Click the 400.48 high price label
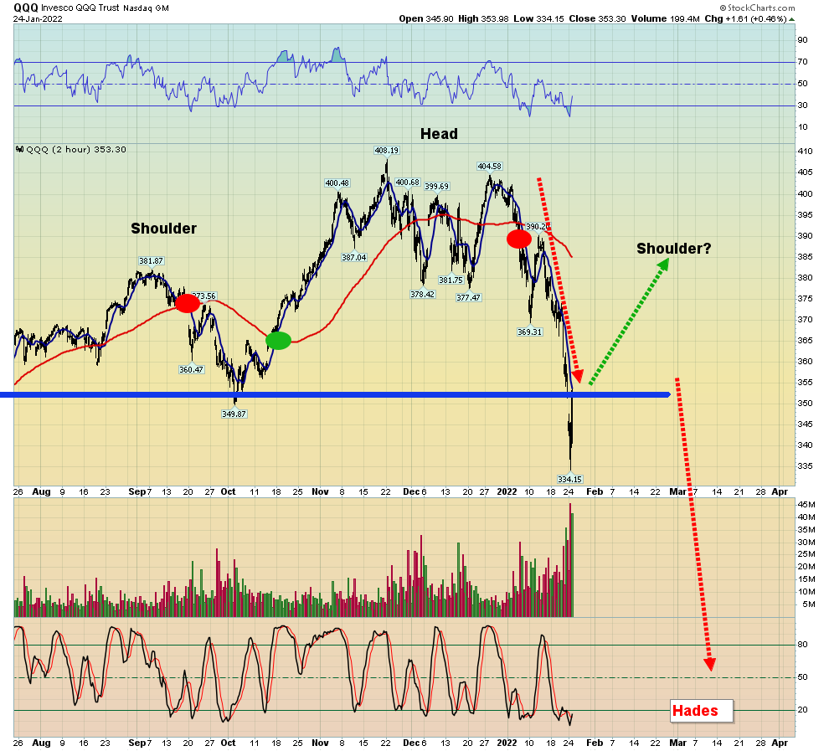 [x=337, y=183]
